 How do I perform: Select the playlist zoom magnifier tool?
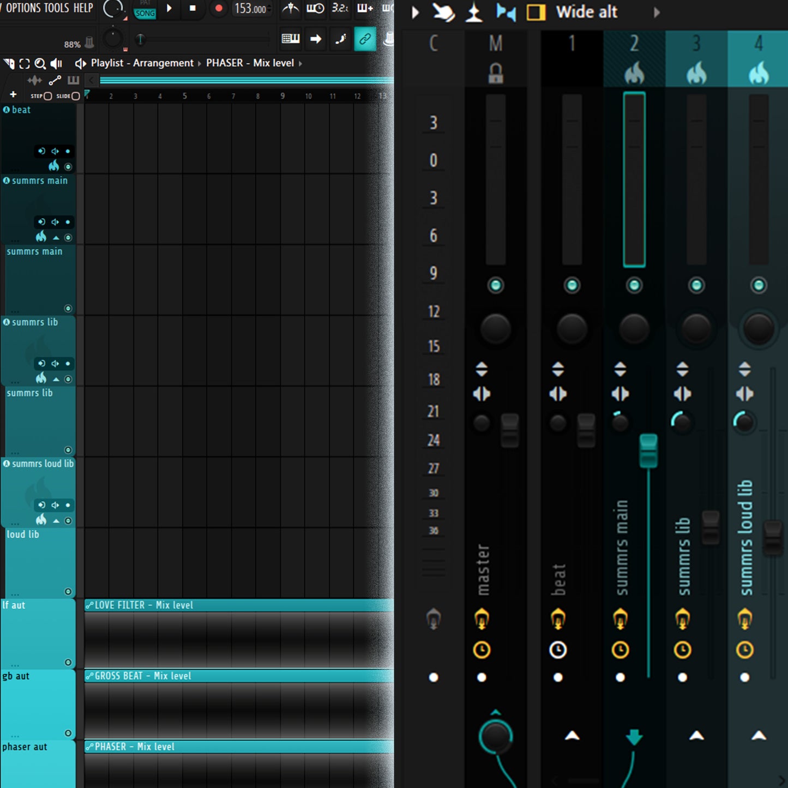pos(40,63)
